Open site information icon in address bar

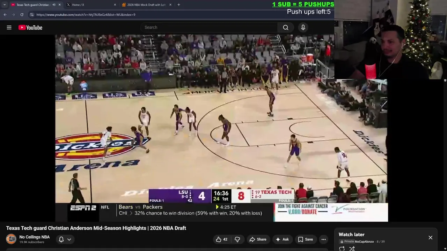[x=32, y=15]
